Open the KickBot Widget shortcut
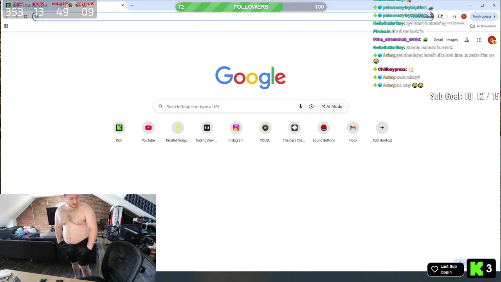501x282 pixels. pos(177,132)
